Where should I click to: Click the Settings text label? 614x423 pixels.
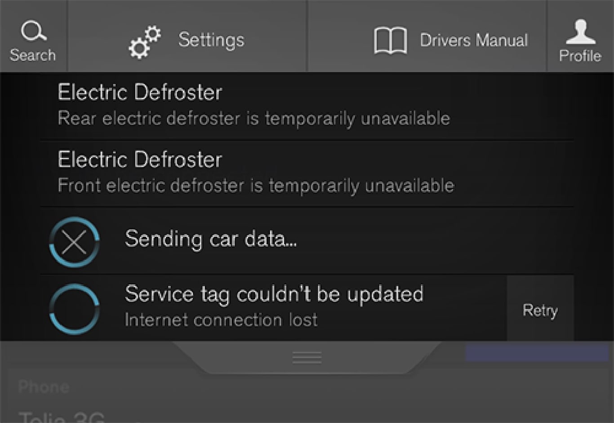[211, 40]
